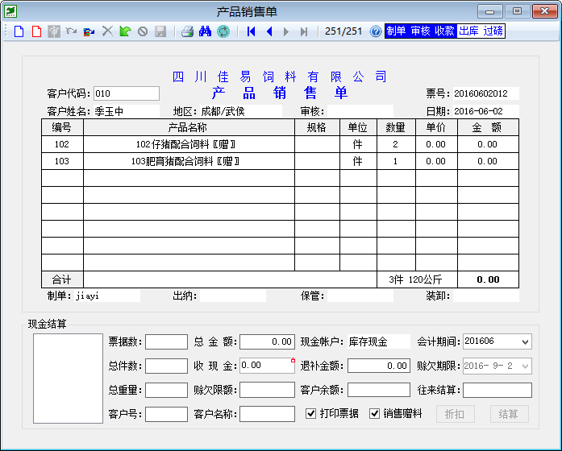The width and height of the screenshot is (562, 451).
Task: Refresh the record with the teal refresh icon
Action: click(223, 31)
